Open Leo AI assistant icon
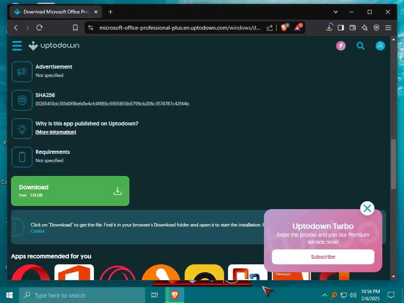This screenshot has width=404, height=303. coord(364,28)
